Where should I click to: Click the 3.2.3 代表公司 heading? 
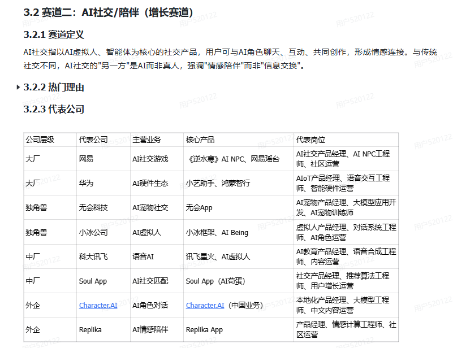click(x=54, y=109)
